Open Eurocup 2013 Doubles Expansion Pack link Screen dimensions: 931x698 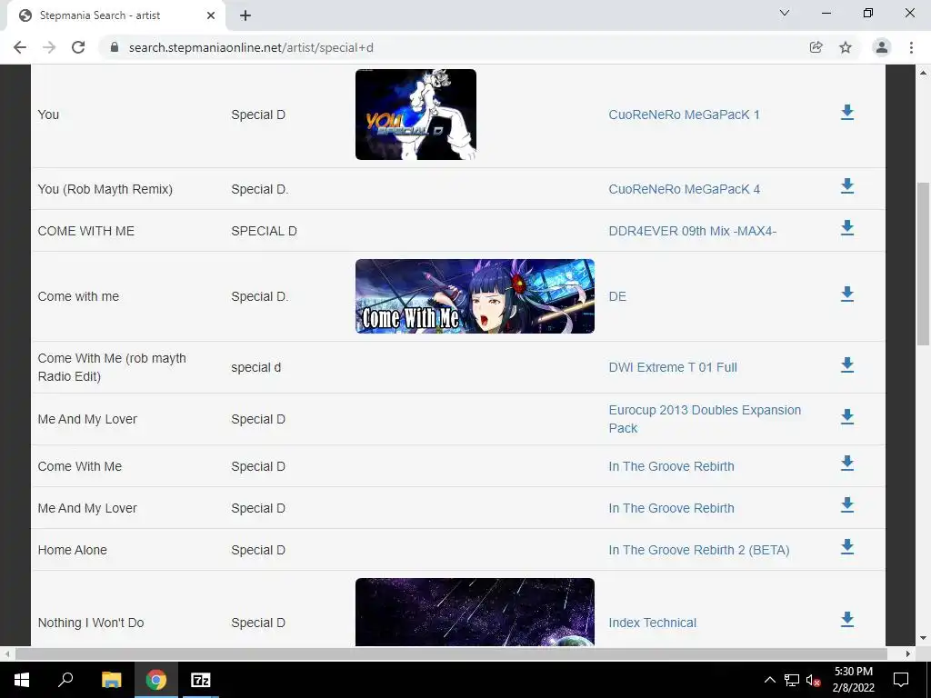click(705, 419)
